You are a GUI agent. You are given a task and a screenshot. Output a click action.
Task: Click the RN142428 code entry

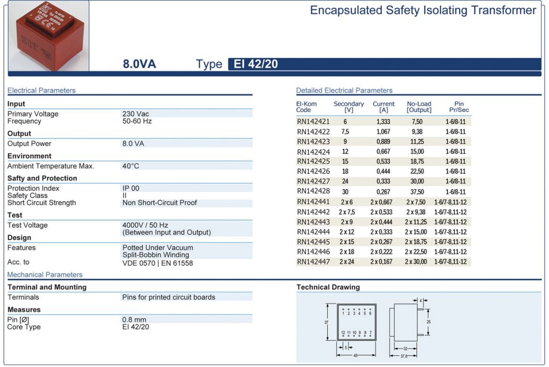313,192
